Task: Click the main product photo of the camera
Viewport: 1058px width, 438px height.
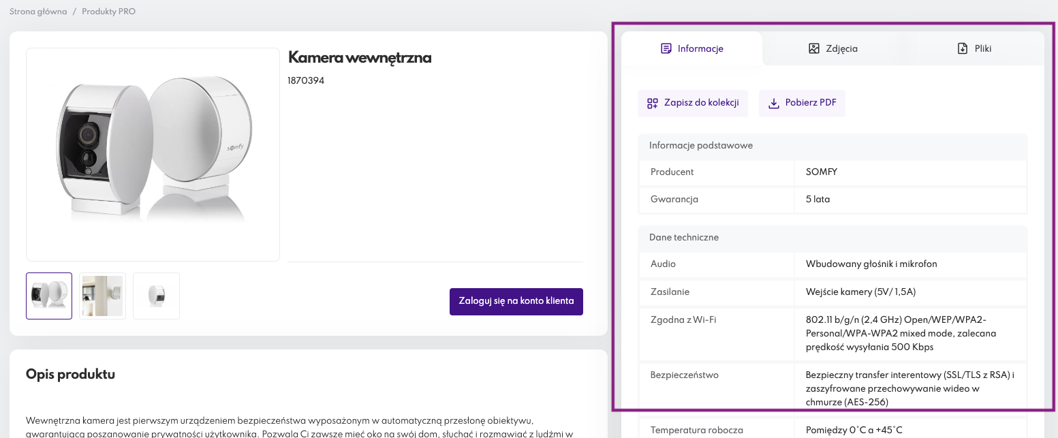Action: pos(152,154)
